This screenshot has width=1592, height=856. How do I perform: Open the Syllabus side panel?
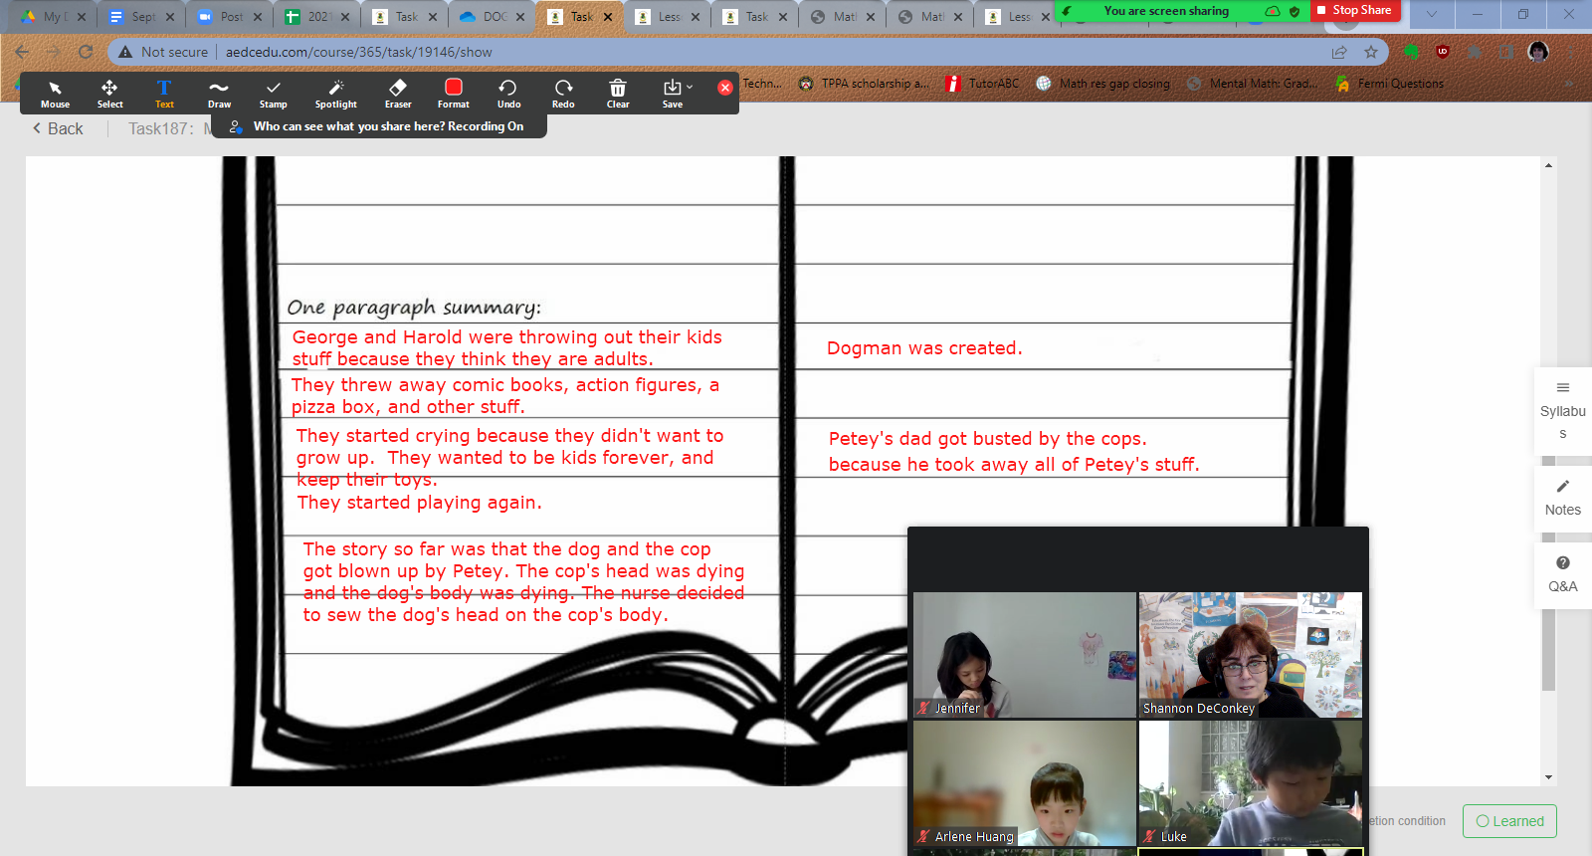[1562, 410]
